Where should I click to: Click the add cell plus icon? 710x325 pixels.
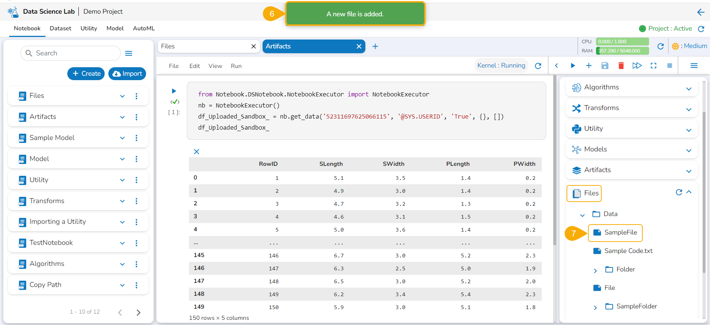click(589, 66)
